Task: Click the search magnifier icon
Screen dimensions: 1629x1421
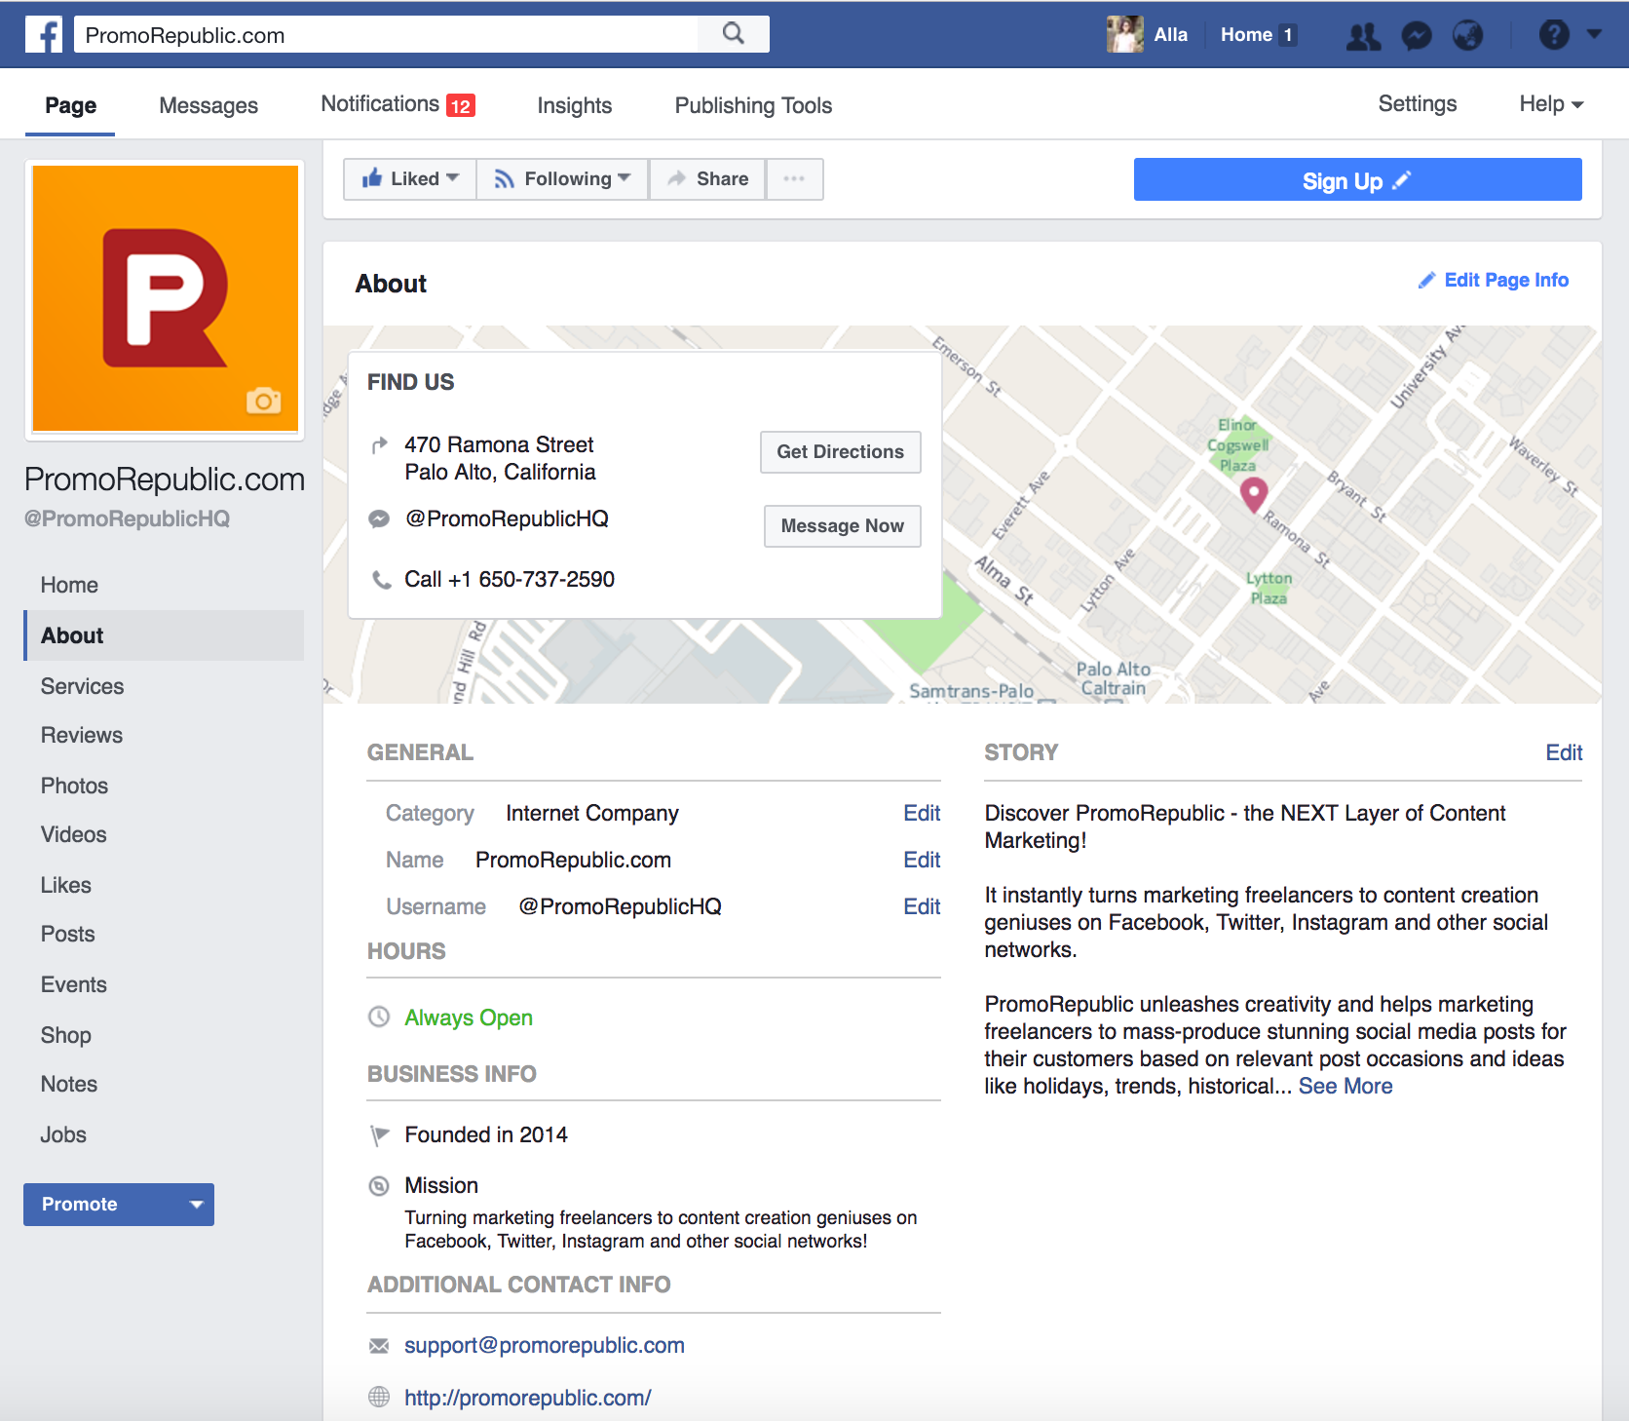Action: pyautogui.click(x=734, y=34)
